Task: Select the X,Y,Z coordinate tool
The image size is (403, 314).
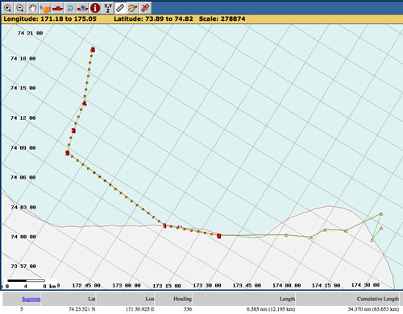Action: [x=108, y=8]
